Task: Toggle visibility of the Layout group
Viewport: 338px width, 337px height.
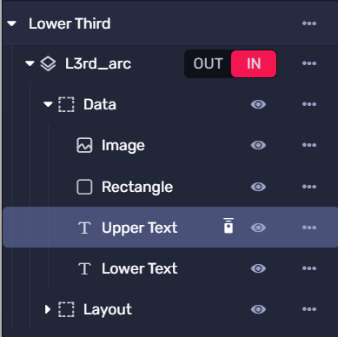Action: (x=258, y=309)
